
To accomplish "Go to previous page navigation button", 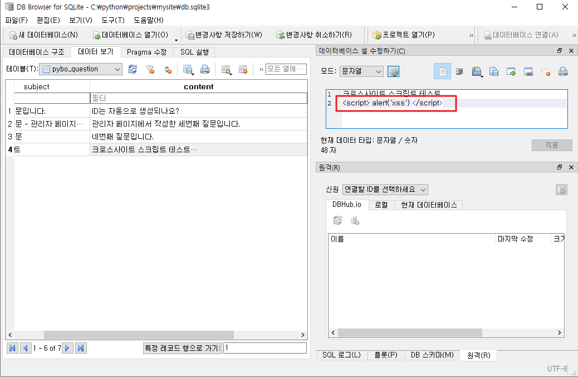I will (x=26, y=348).
